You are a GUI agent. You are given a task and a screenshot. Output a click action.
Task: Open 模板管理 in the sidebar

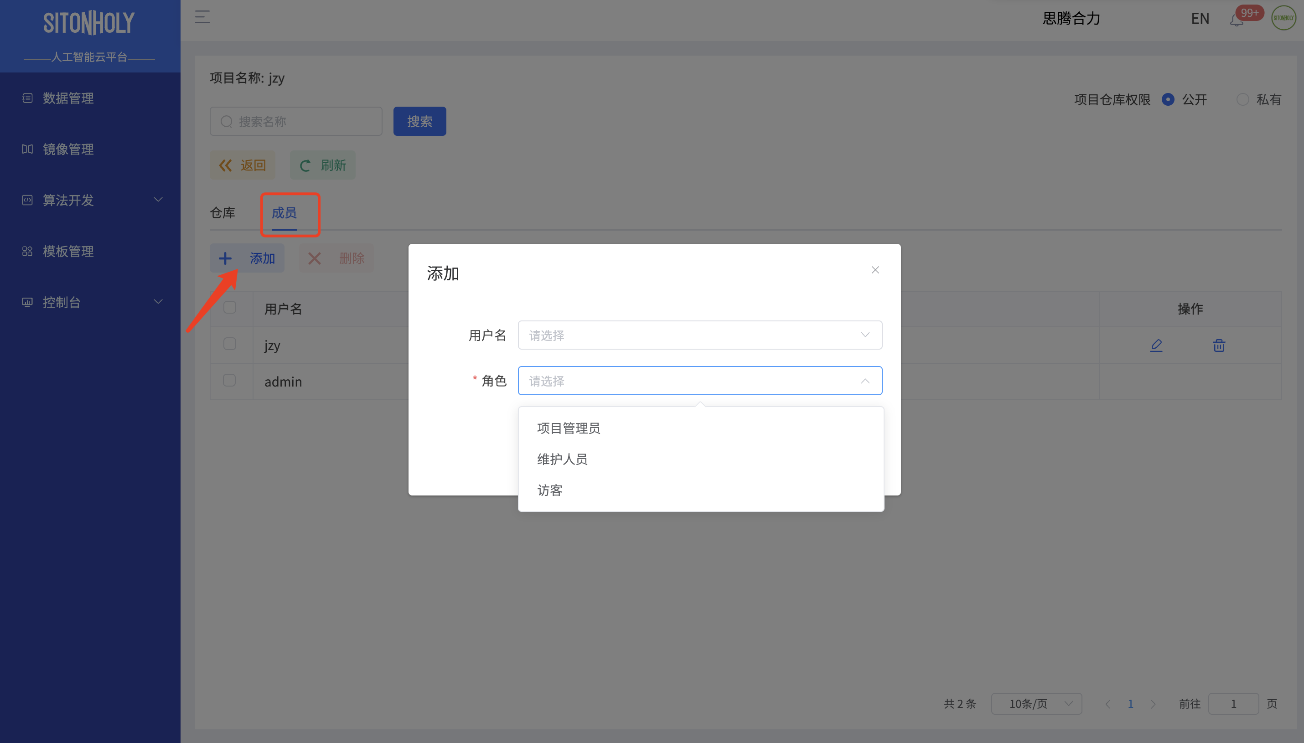(x=90, y=251)
